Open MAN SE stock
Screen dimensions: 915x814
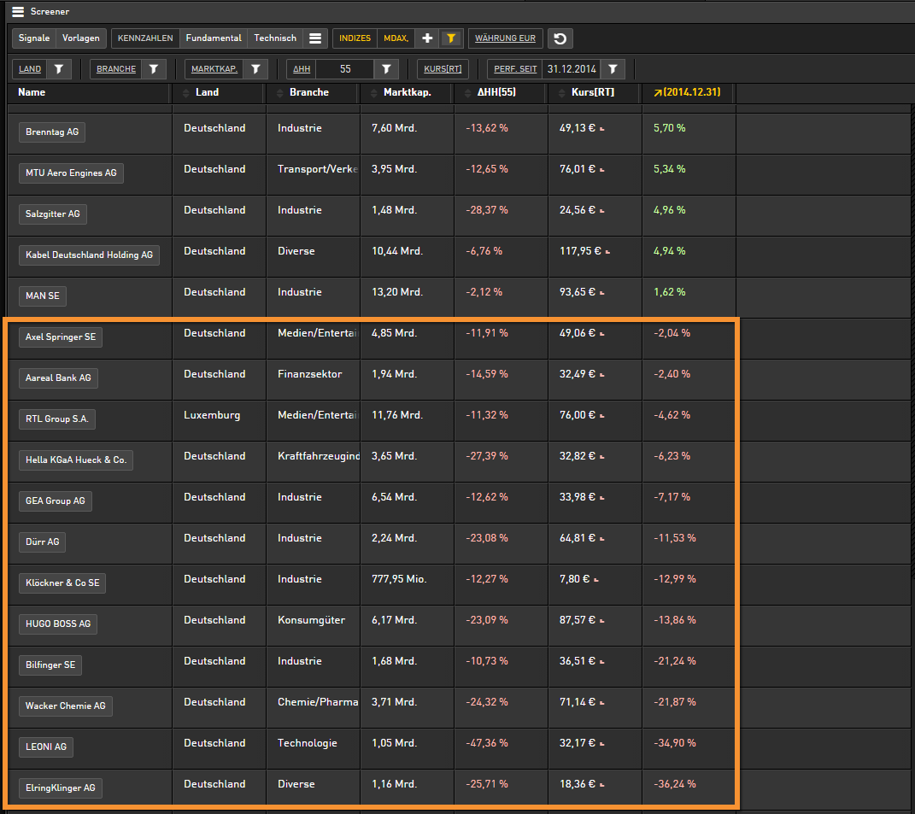tap(43, 296)
